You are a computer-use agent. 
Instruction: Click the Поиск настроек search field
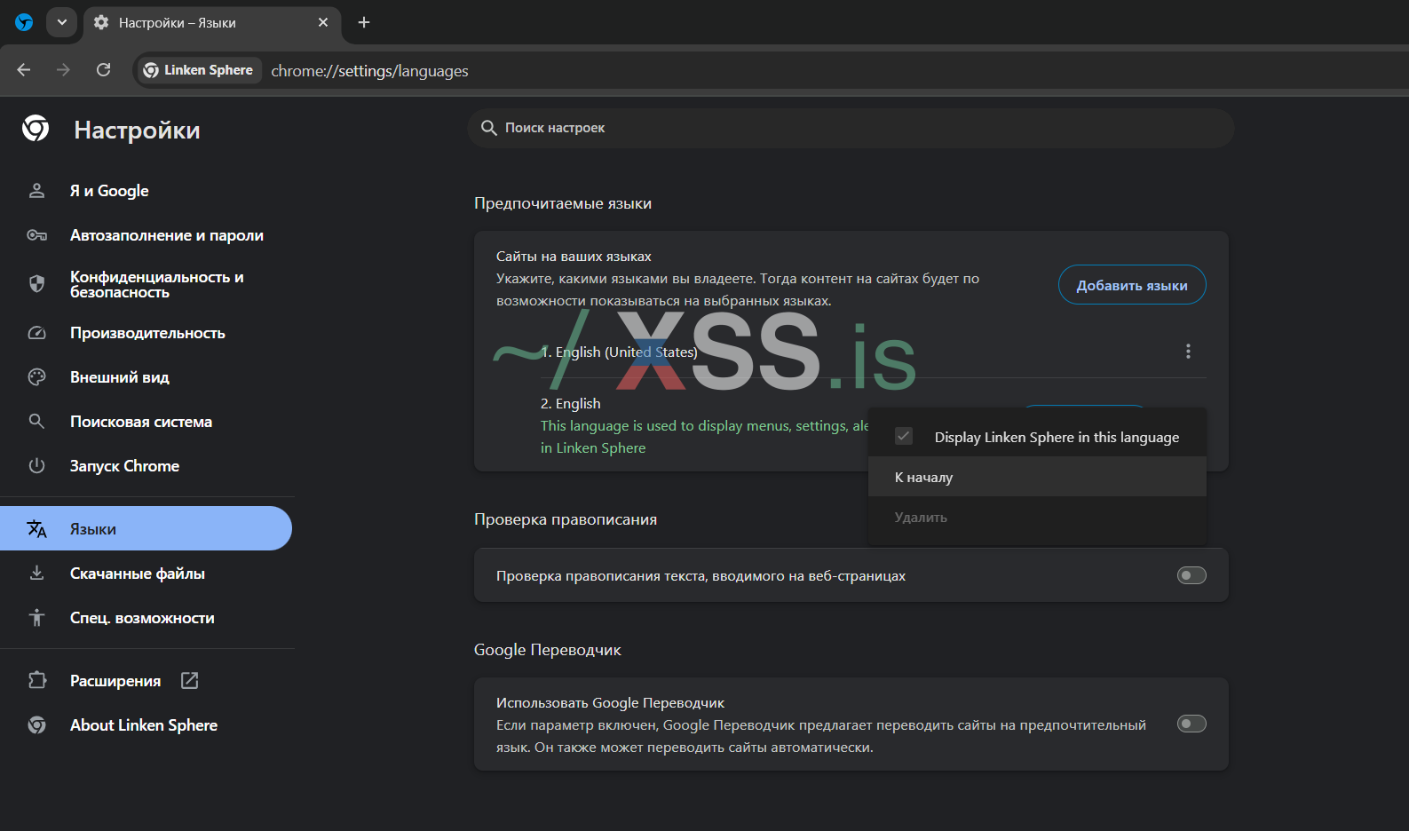click(850, 128)
